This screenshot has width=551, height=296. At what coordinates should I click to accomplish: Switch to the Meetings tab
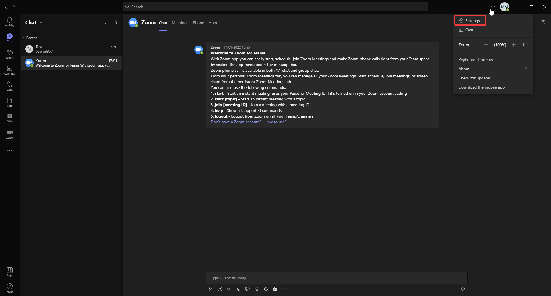[180, 23]
